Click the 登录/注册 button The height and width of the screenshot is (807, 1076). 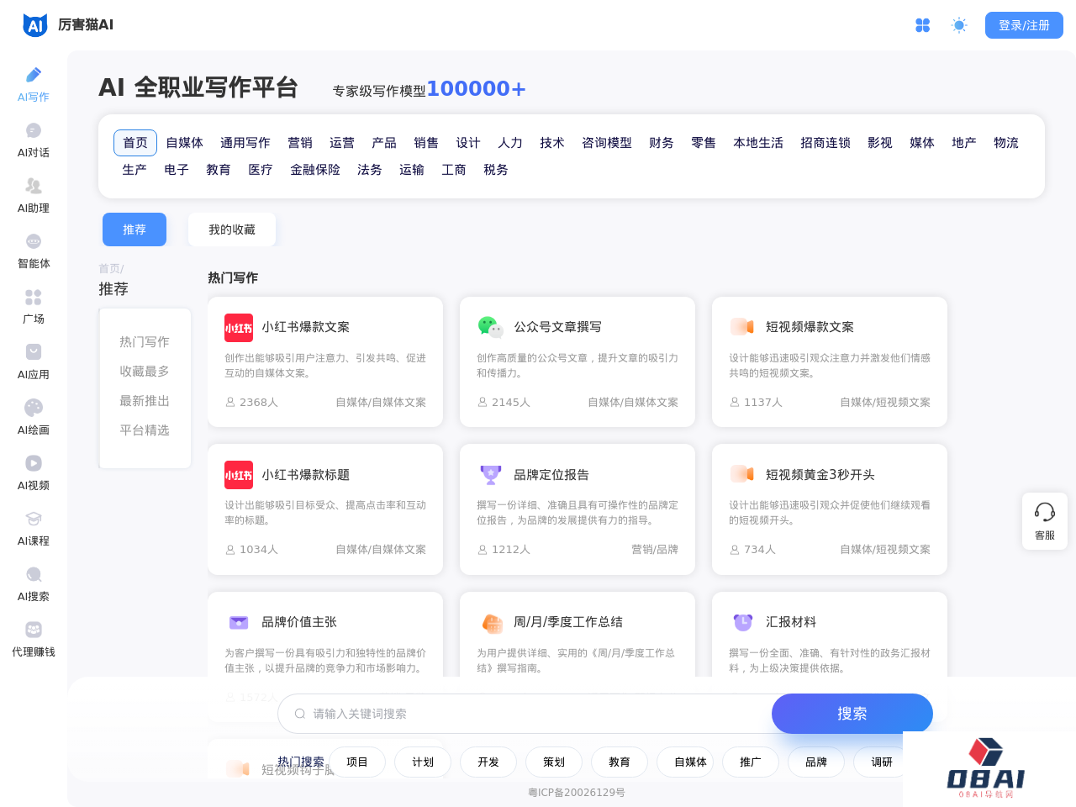pos(1023,26)
